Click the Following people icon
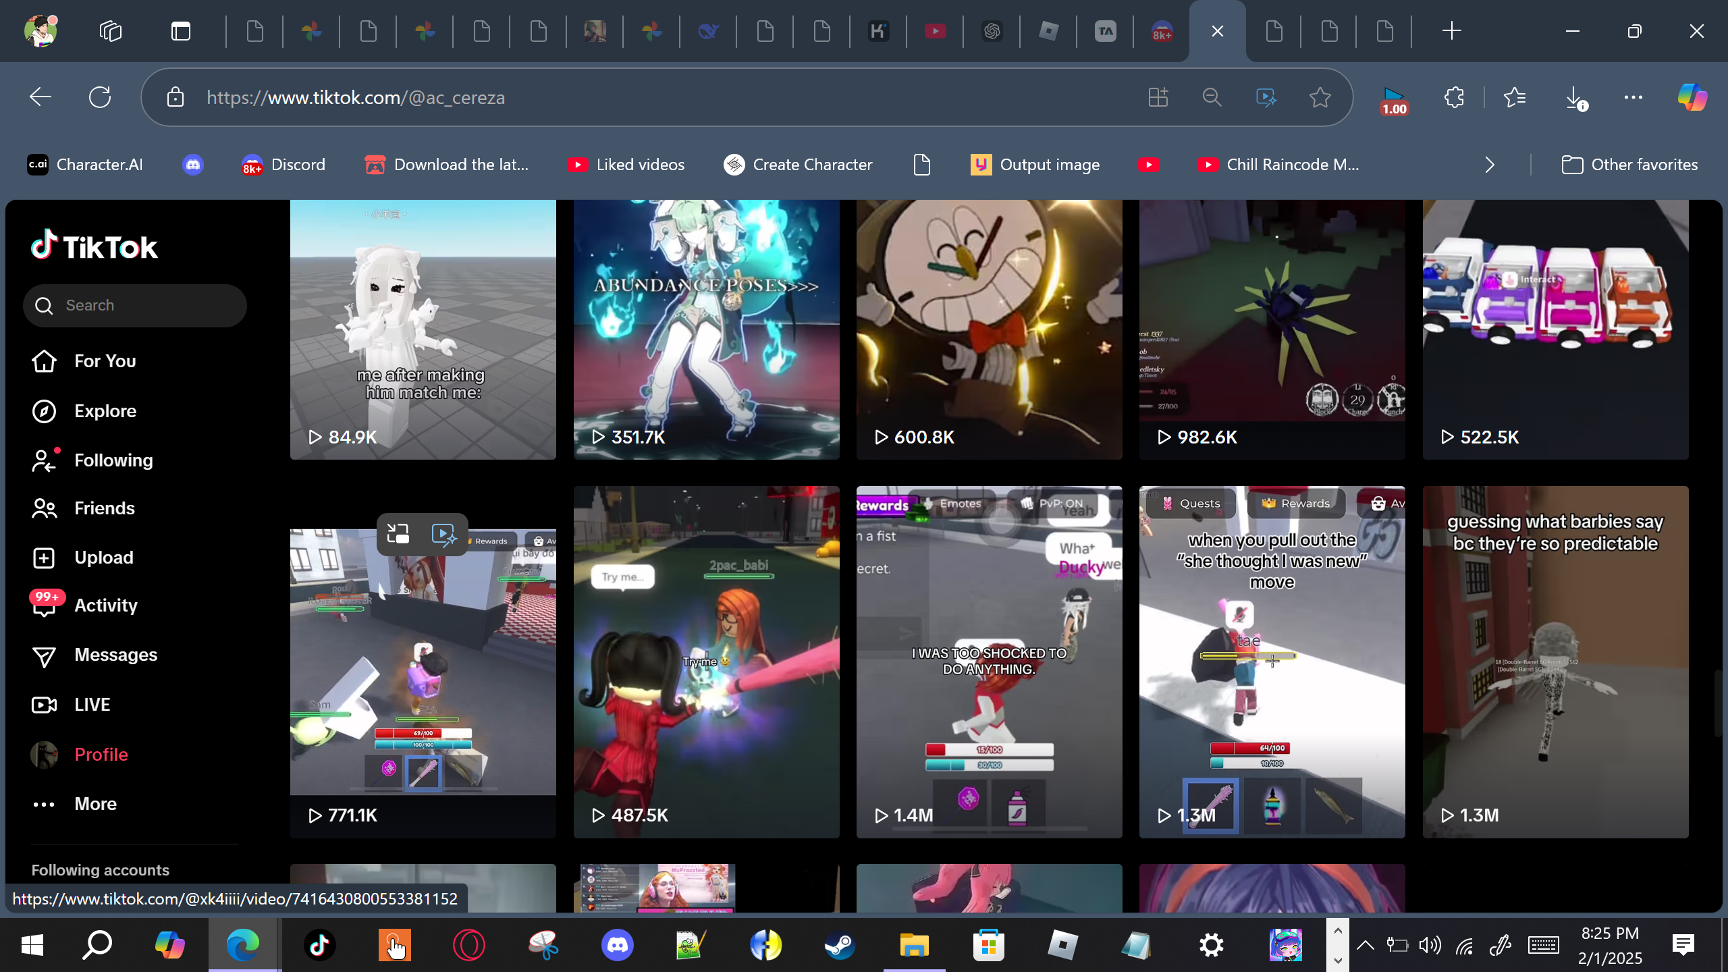 44,460
